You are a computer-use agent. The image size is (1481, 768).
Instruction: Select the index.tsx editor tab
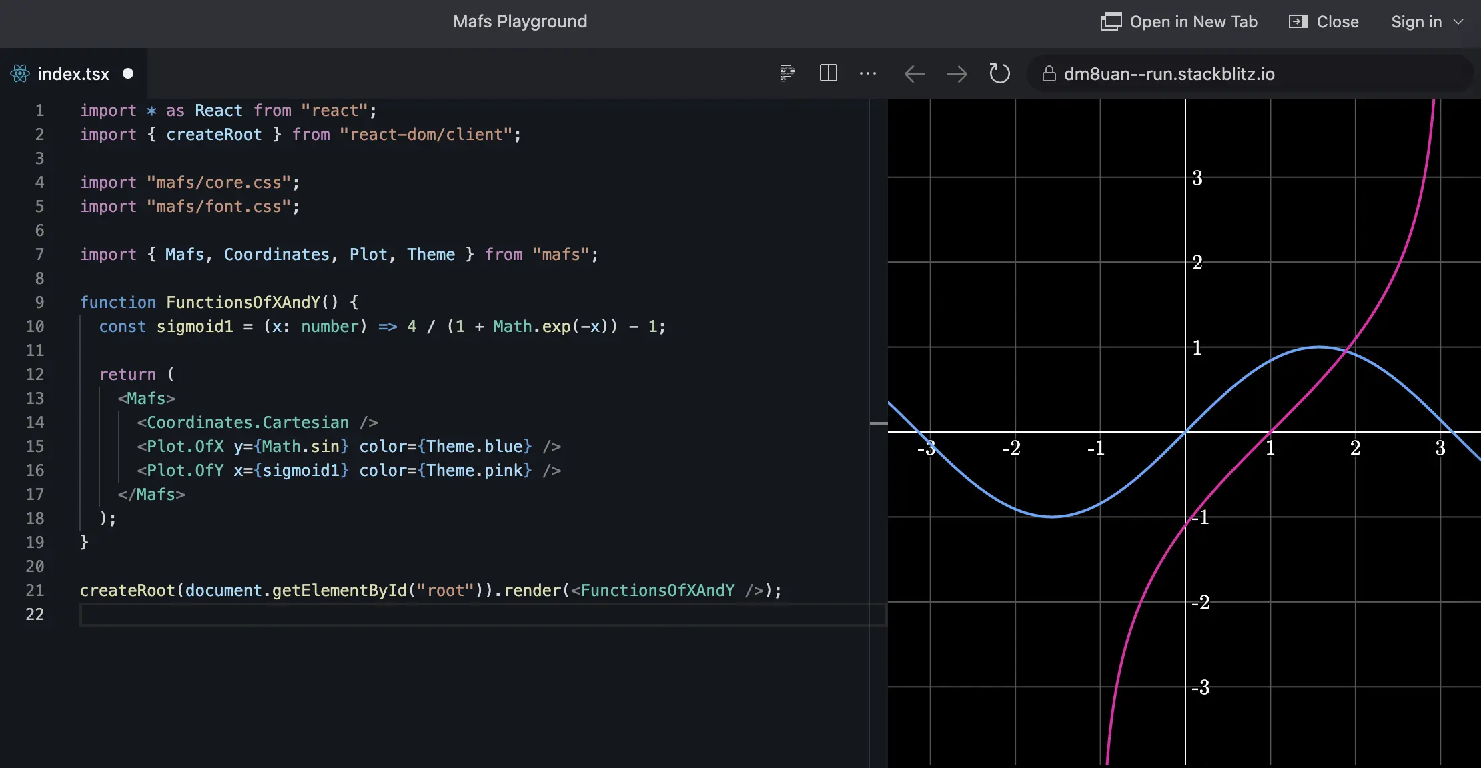click(x=73, y=73)
